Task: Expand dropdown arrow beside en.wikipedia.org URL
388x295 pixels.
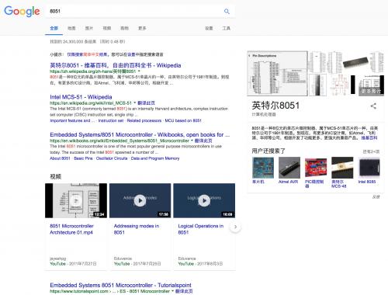Action: coord(134,103)
